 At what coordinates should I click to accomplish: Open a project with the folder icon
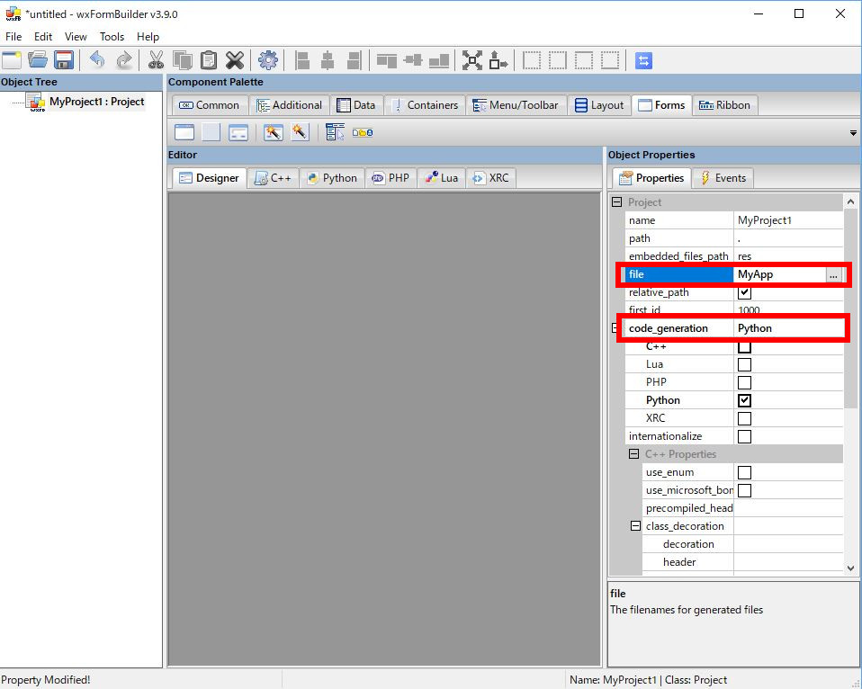point(38,60)
